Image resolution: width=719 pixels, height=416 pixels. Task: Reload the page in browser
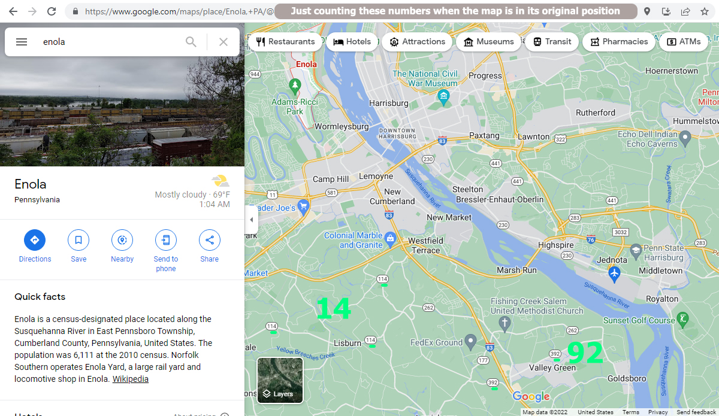(52, 11)
